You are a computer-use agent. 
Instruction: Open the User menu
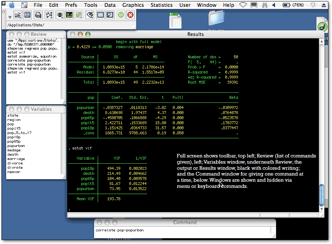(185, 5)
